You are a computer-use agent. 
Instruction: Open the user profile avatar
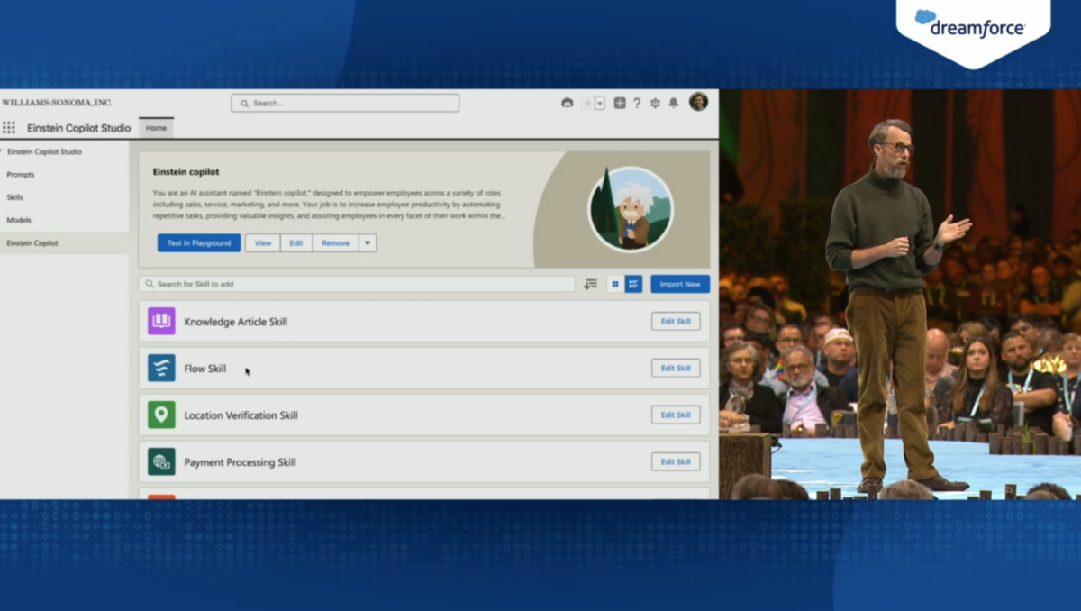[698, 102]
